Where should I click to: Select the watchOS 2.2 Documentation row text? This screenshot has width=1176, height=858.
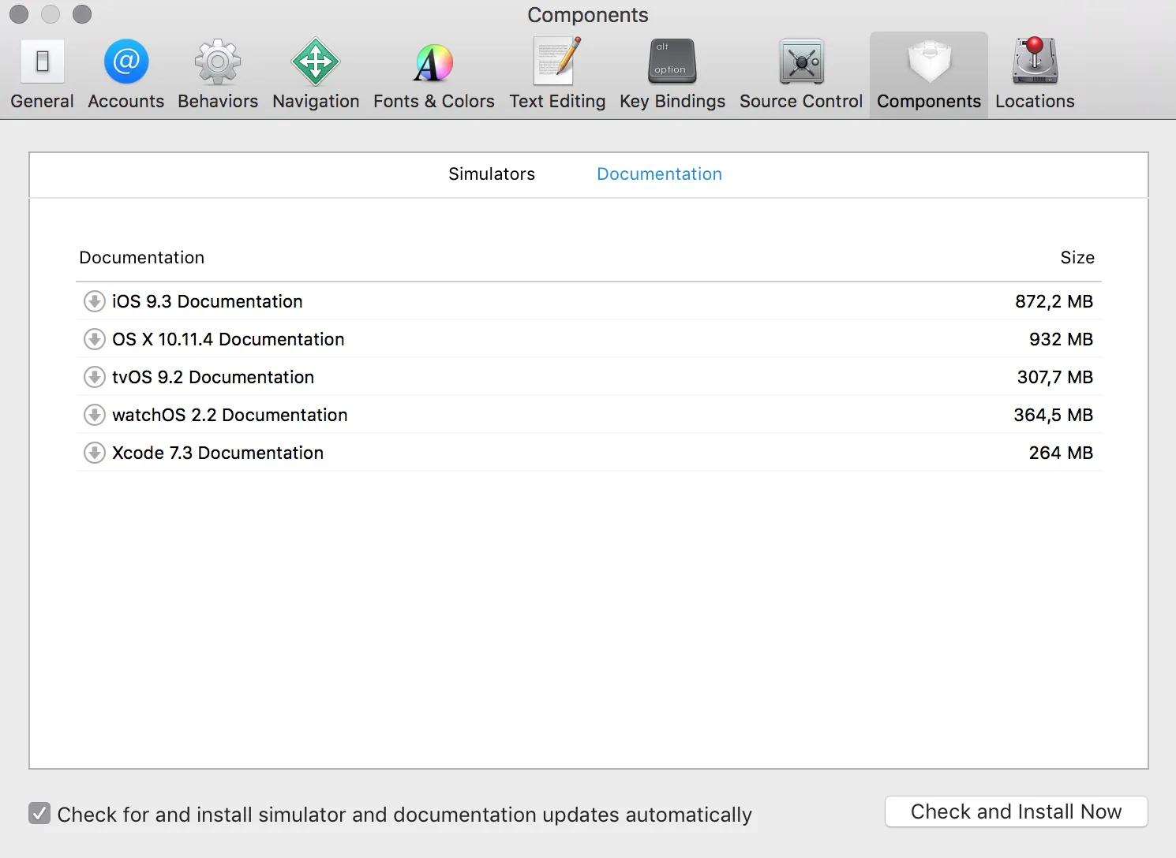pyautogui.click(x=230, y=415)
